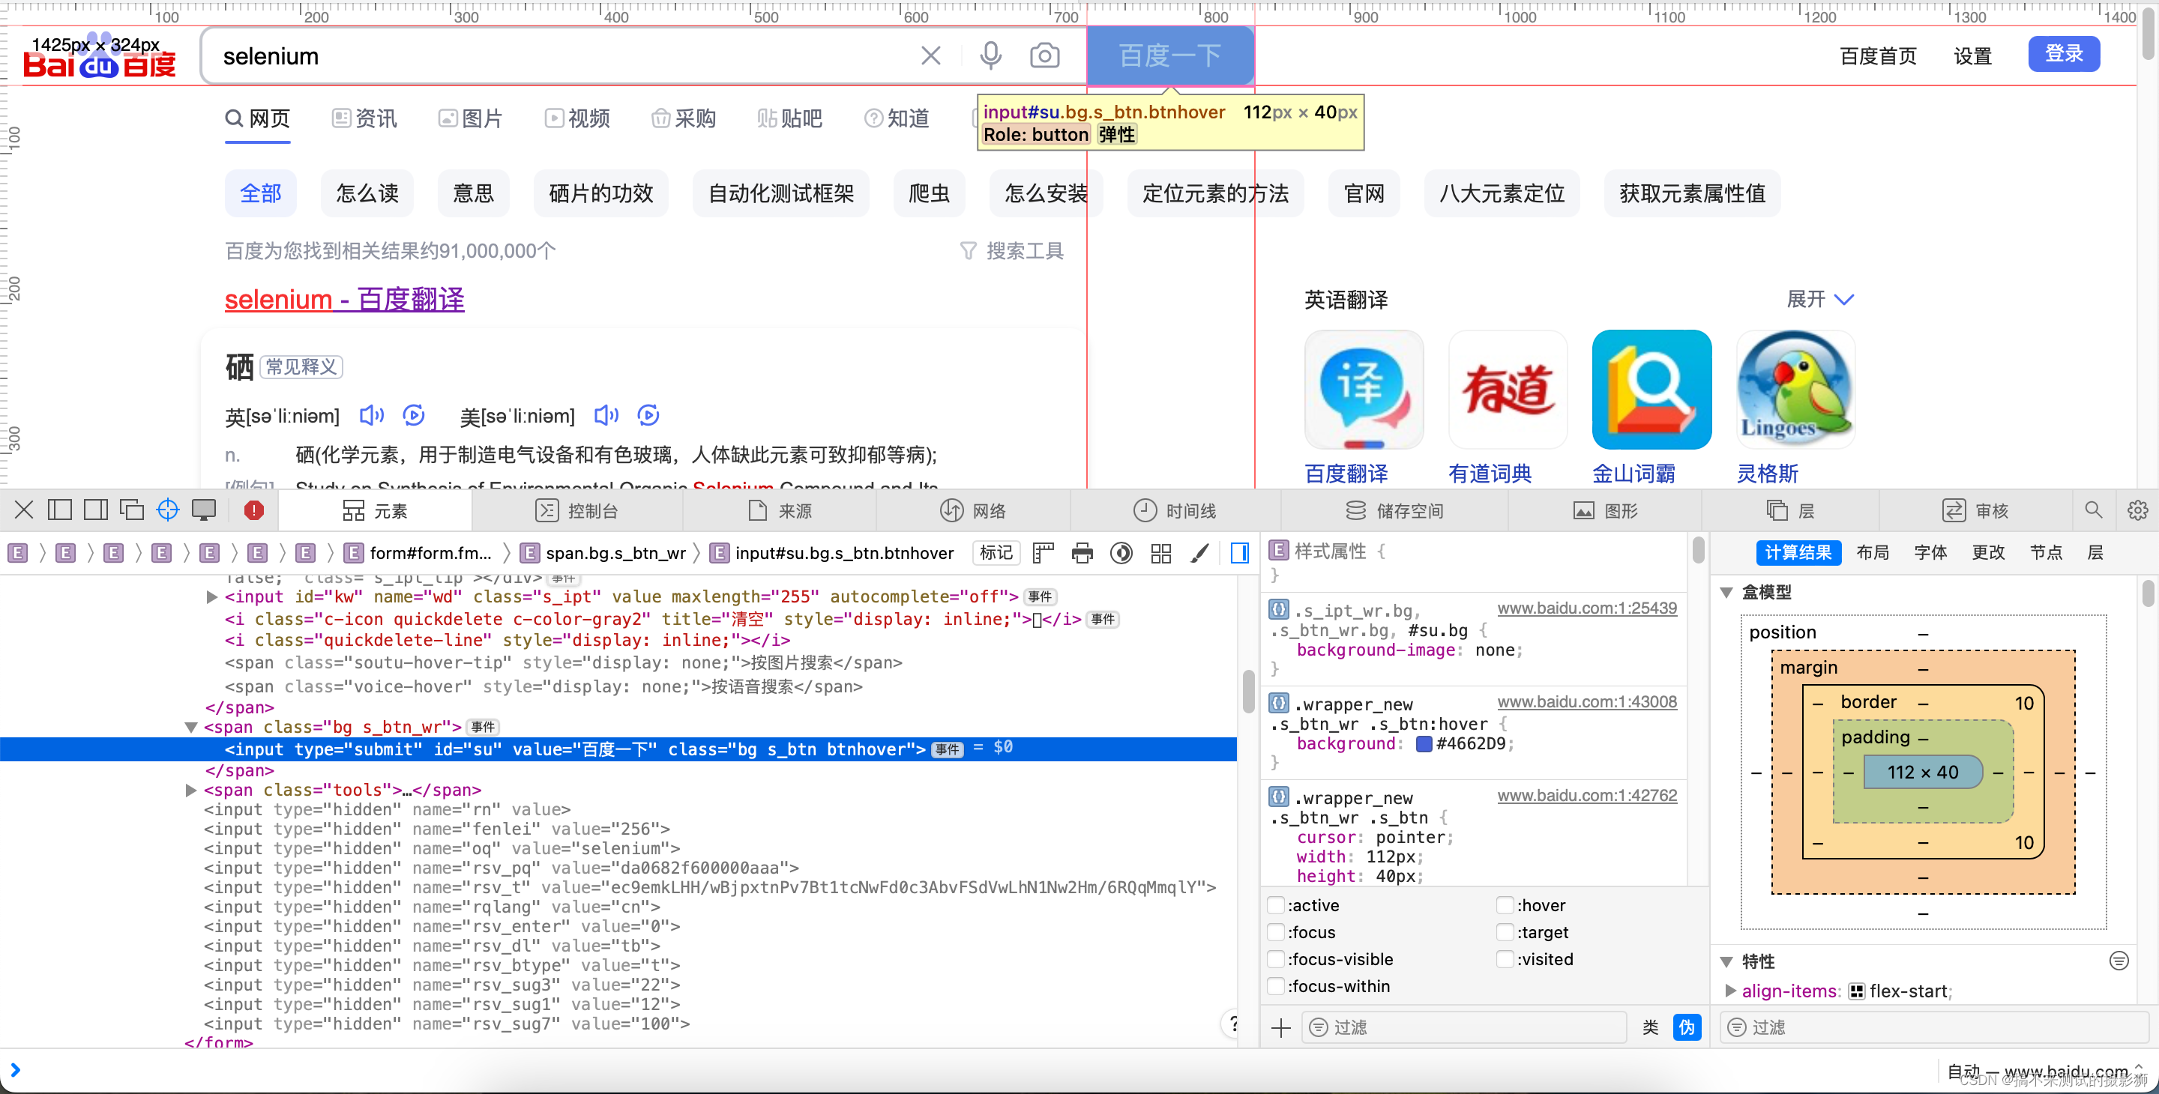Click the camera image search icon
The width and height of the screenshot is (2159, 1094).
1044,56
